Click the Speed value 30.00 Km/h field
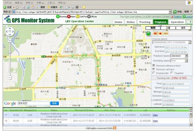 [176, 88]
